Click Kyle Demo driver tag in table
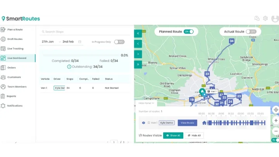The width and height of the screenshot is (279, 157). point(59,88)
